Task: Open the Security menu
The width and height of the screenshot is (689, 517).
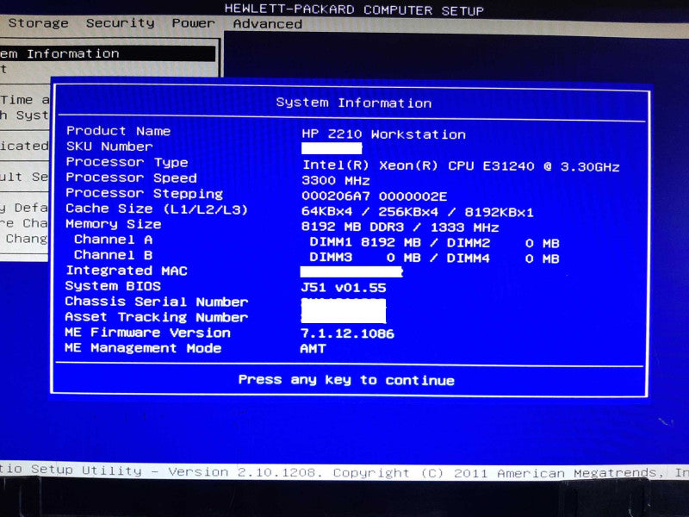Action: pos(120,23)
